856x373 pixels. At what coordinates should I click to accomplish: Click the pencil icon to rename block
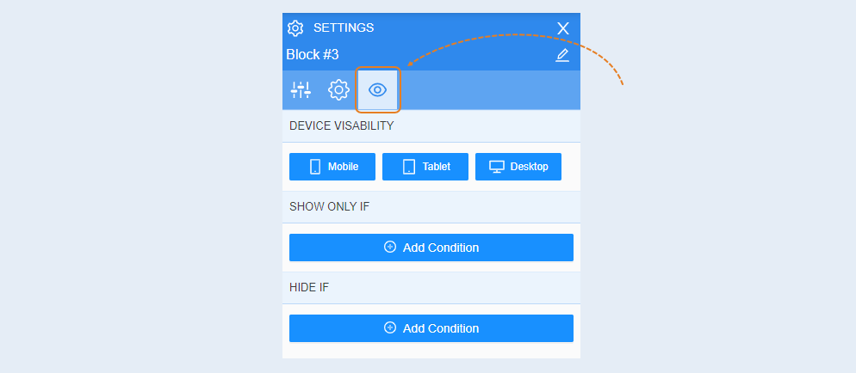coord(562,55)
